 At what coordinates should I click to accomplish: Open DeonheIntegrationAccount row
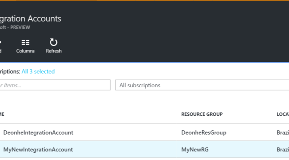[144, 132]
